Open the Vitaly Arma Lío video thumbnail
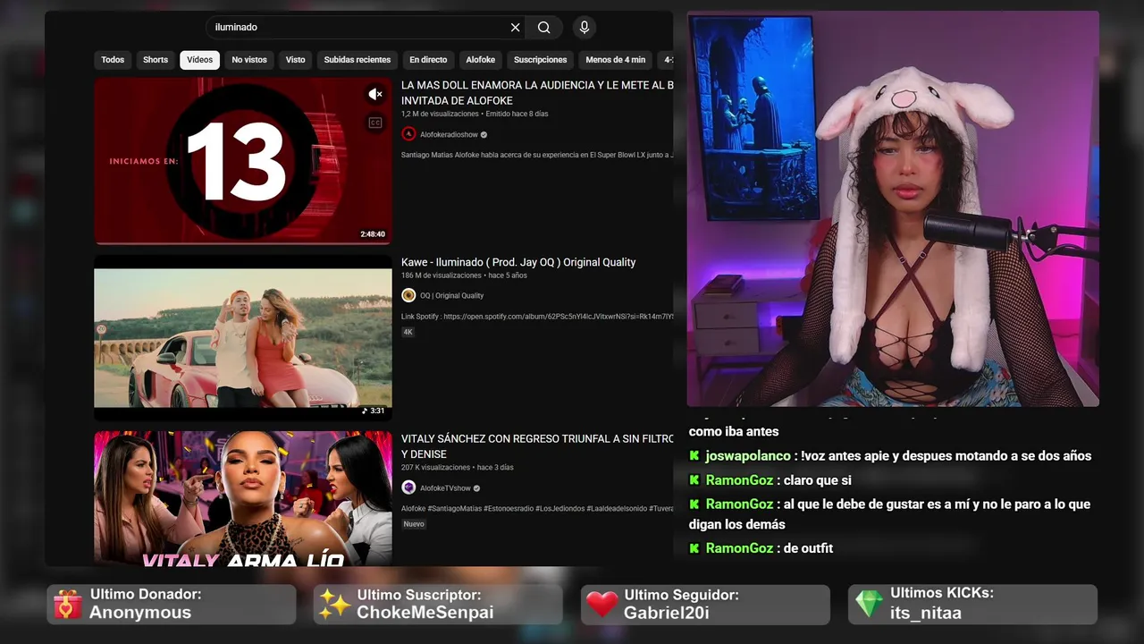Viewport: 1144px width, 644px height. tap(243, 498)
